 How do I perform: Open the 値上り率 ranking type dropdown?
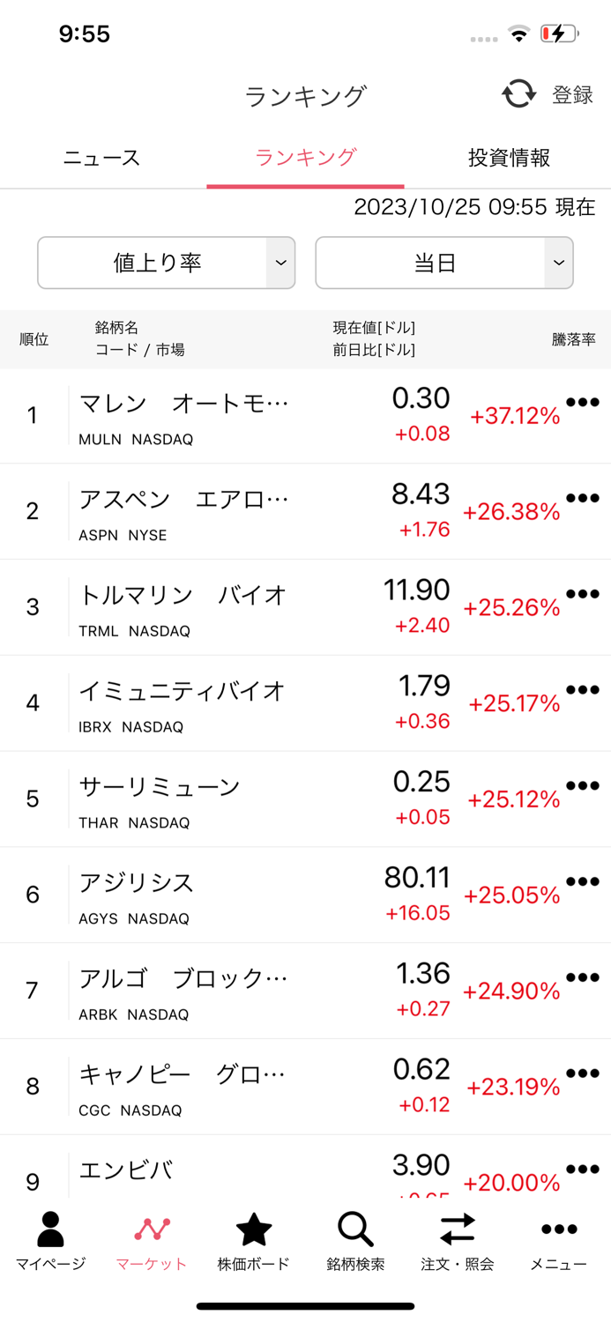166,263
